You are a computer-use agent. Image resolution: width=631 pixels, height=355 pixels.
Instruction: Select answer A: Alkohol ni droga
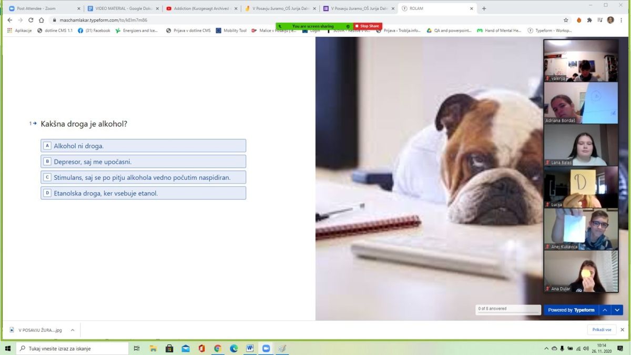click(143, 146)
